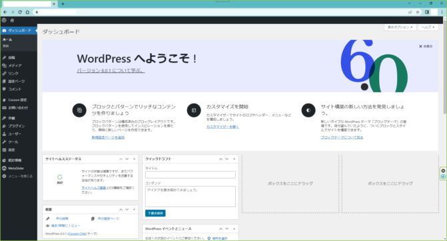Open メディア (Media) icon in sidebar
The height and width of the screenshot is (241, 447).
(x=4, y=66)
